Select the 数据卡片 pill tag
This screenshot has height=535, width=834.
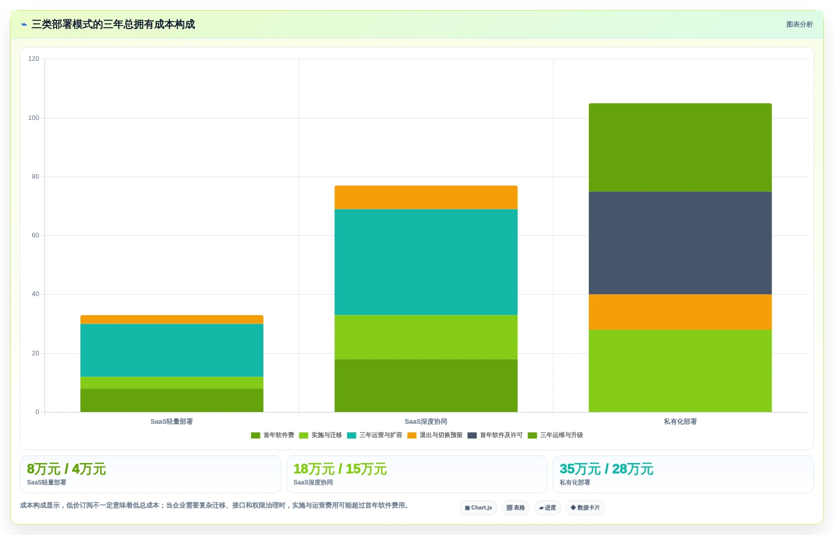(x=585, y=508)
